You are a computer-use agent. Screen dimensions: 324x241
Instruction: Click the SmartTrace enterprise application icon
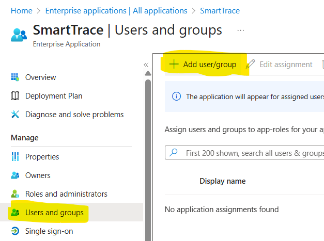19,35
